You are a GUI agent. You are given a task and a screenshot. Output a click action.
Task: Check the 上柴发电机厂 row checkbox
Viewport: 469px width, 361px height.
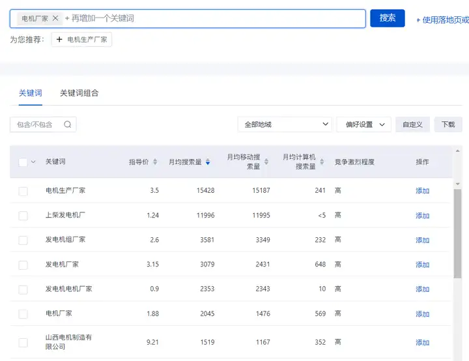[23, 216]
